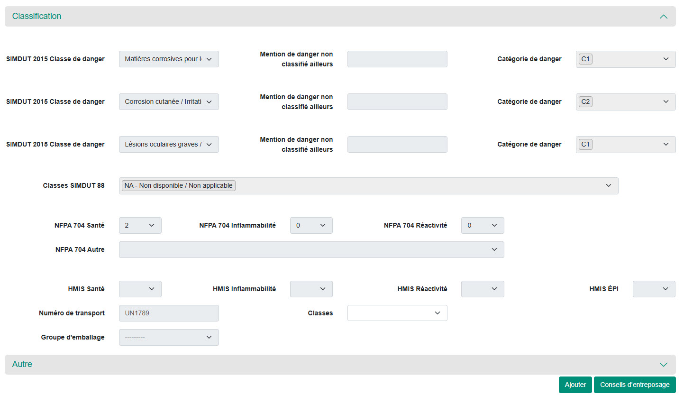
Task: Expand the Autre section chevron
Action: tap(663, 365)
